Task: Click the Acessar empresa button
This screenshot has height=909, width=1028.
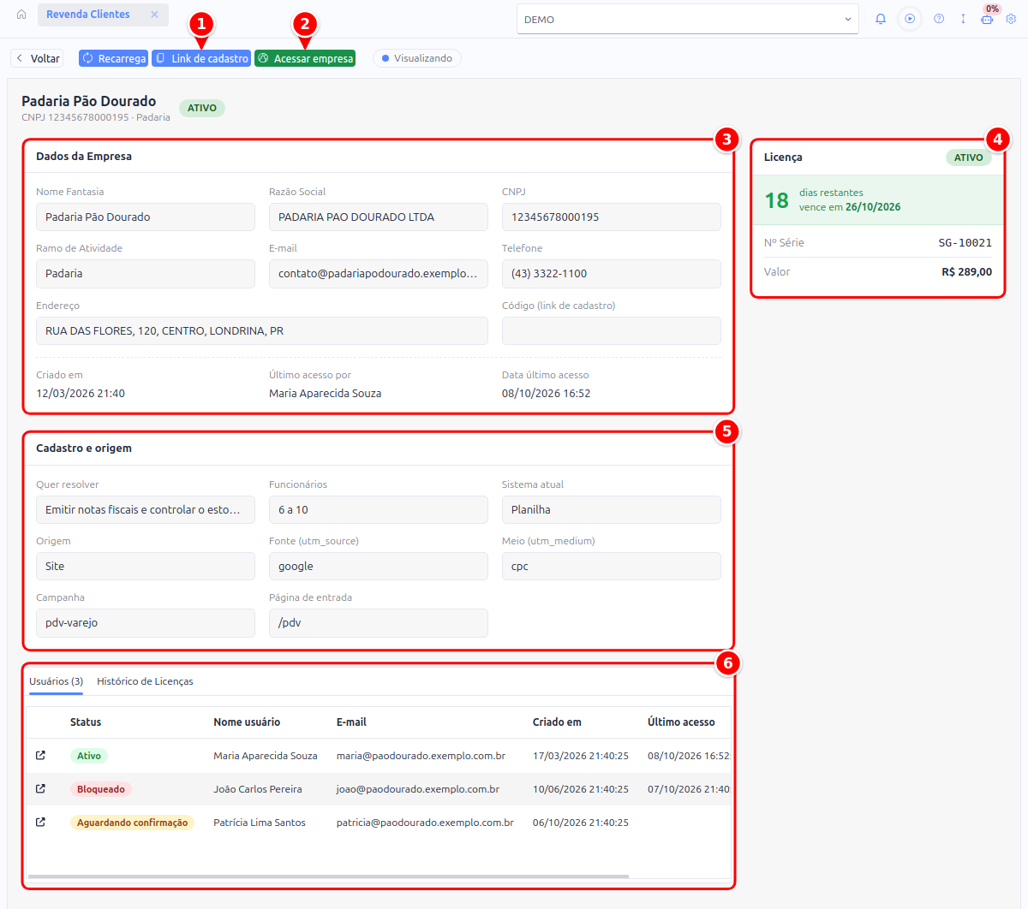Action: pyautogui.click(x=305, y=58)
